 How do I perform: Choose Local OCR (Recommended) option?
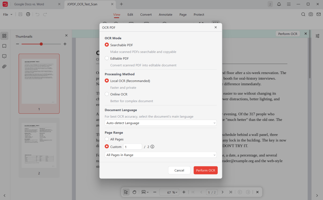point(107,81)
